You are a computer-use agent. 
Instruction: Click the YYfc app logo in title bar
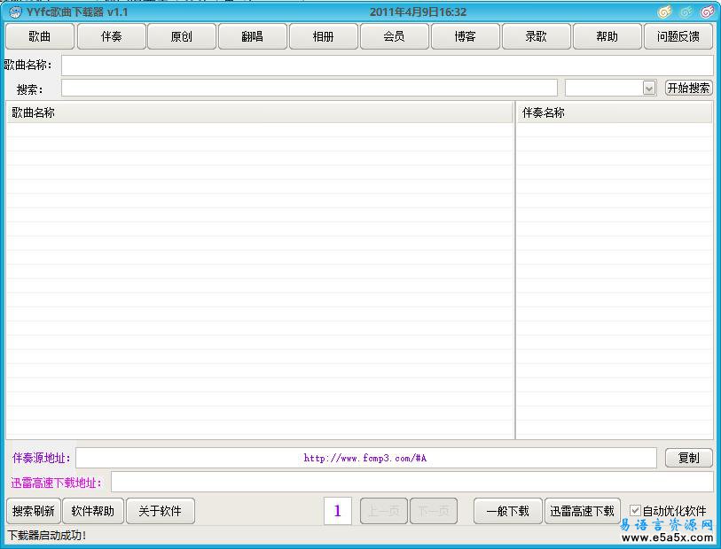(x=12, y=12)
